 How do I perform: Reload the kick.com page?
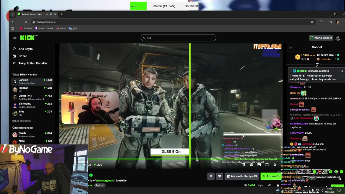pos(26,22)
